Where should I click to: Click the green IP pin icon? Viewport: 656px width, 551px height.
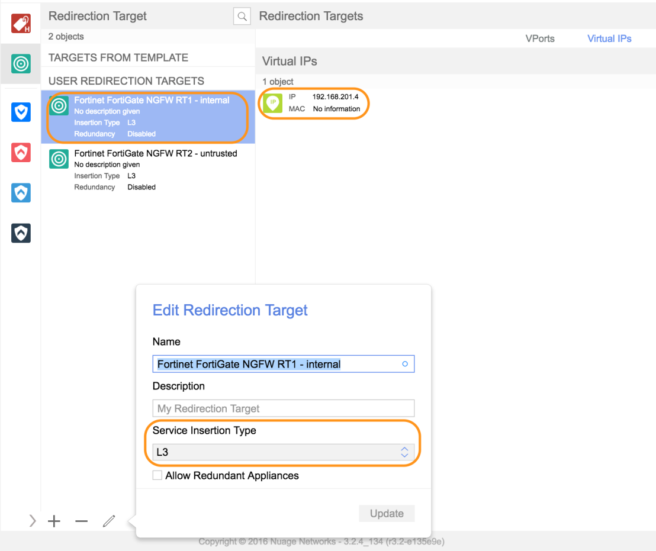click(273, 103)
